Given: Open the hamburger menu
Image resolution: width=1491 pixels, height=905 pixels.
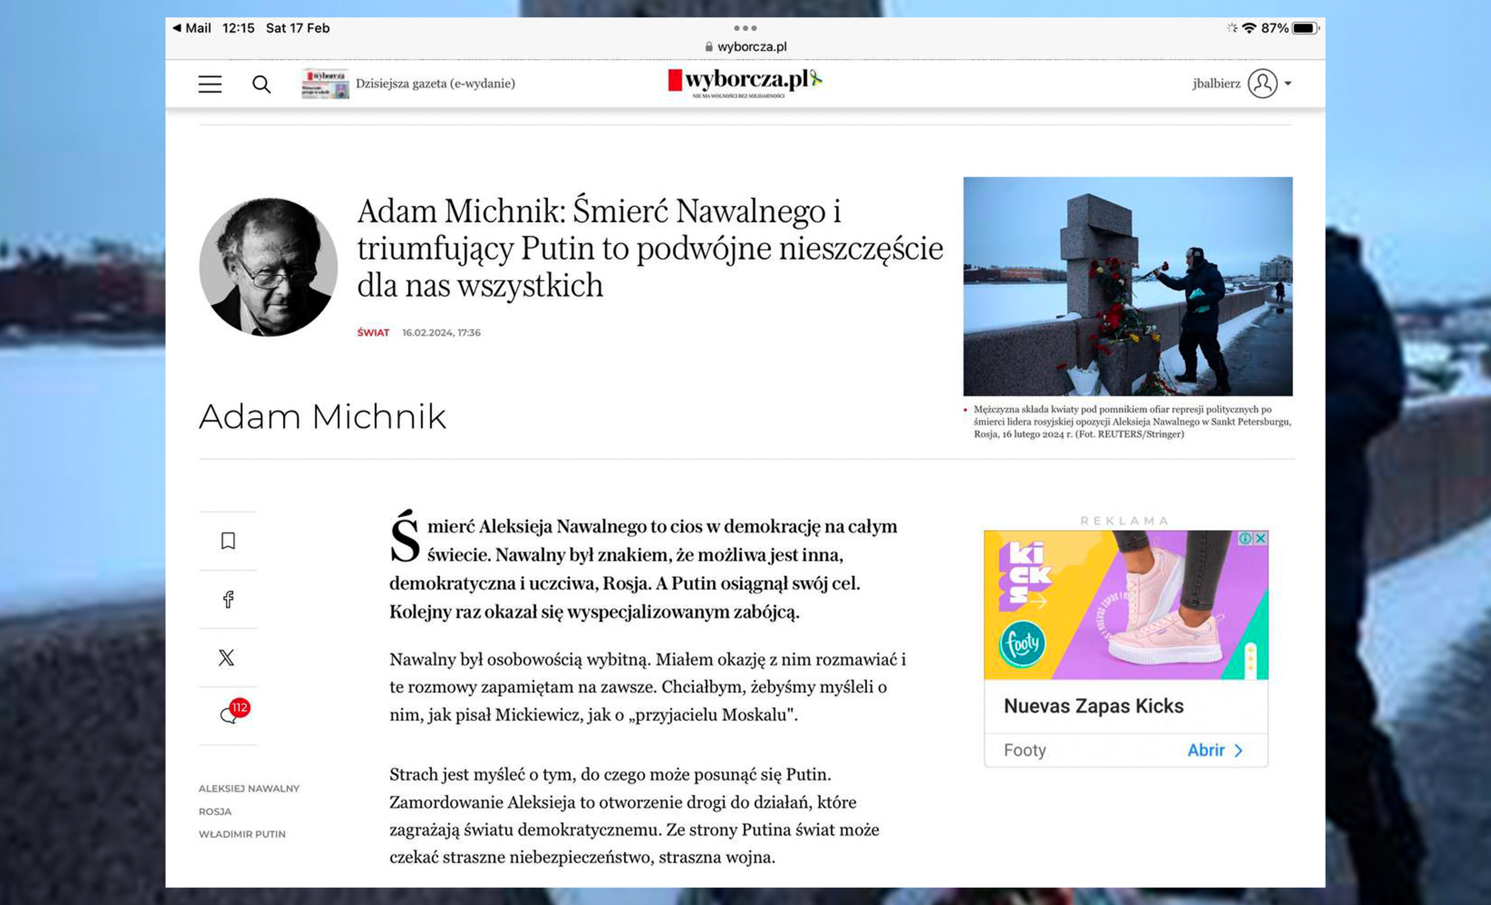Looking at the screenshot, I should [x=210, y=84].
